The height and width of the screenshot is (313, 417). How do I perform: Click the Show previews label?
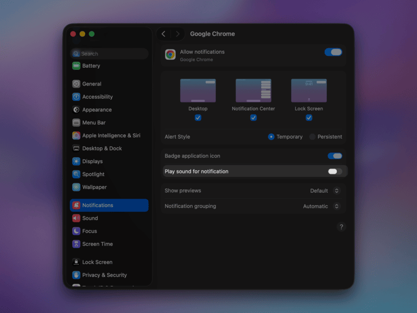182,190
